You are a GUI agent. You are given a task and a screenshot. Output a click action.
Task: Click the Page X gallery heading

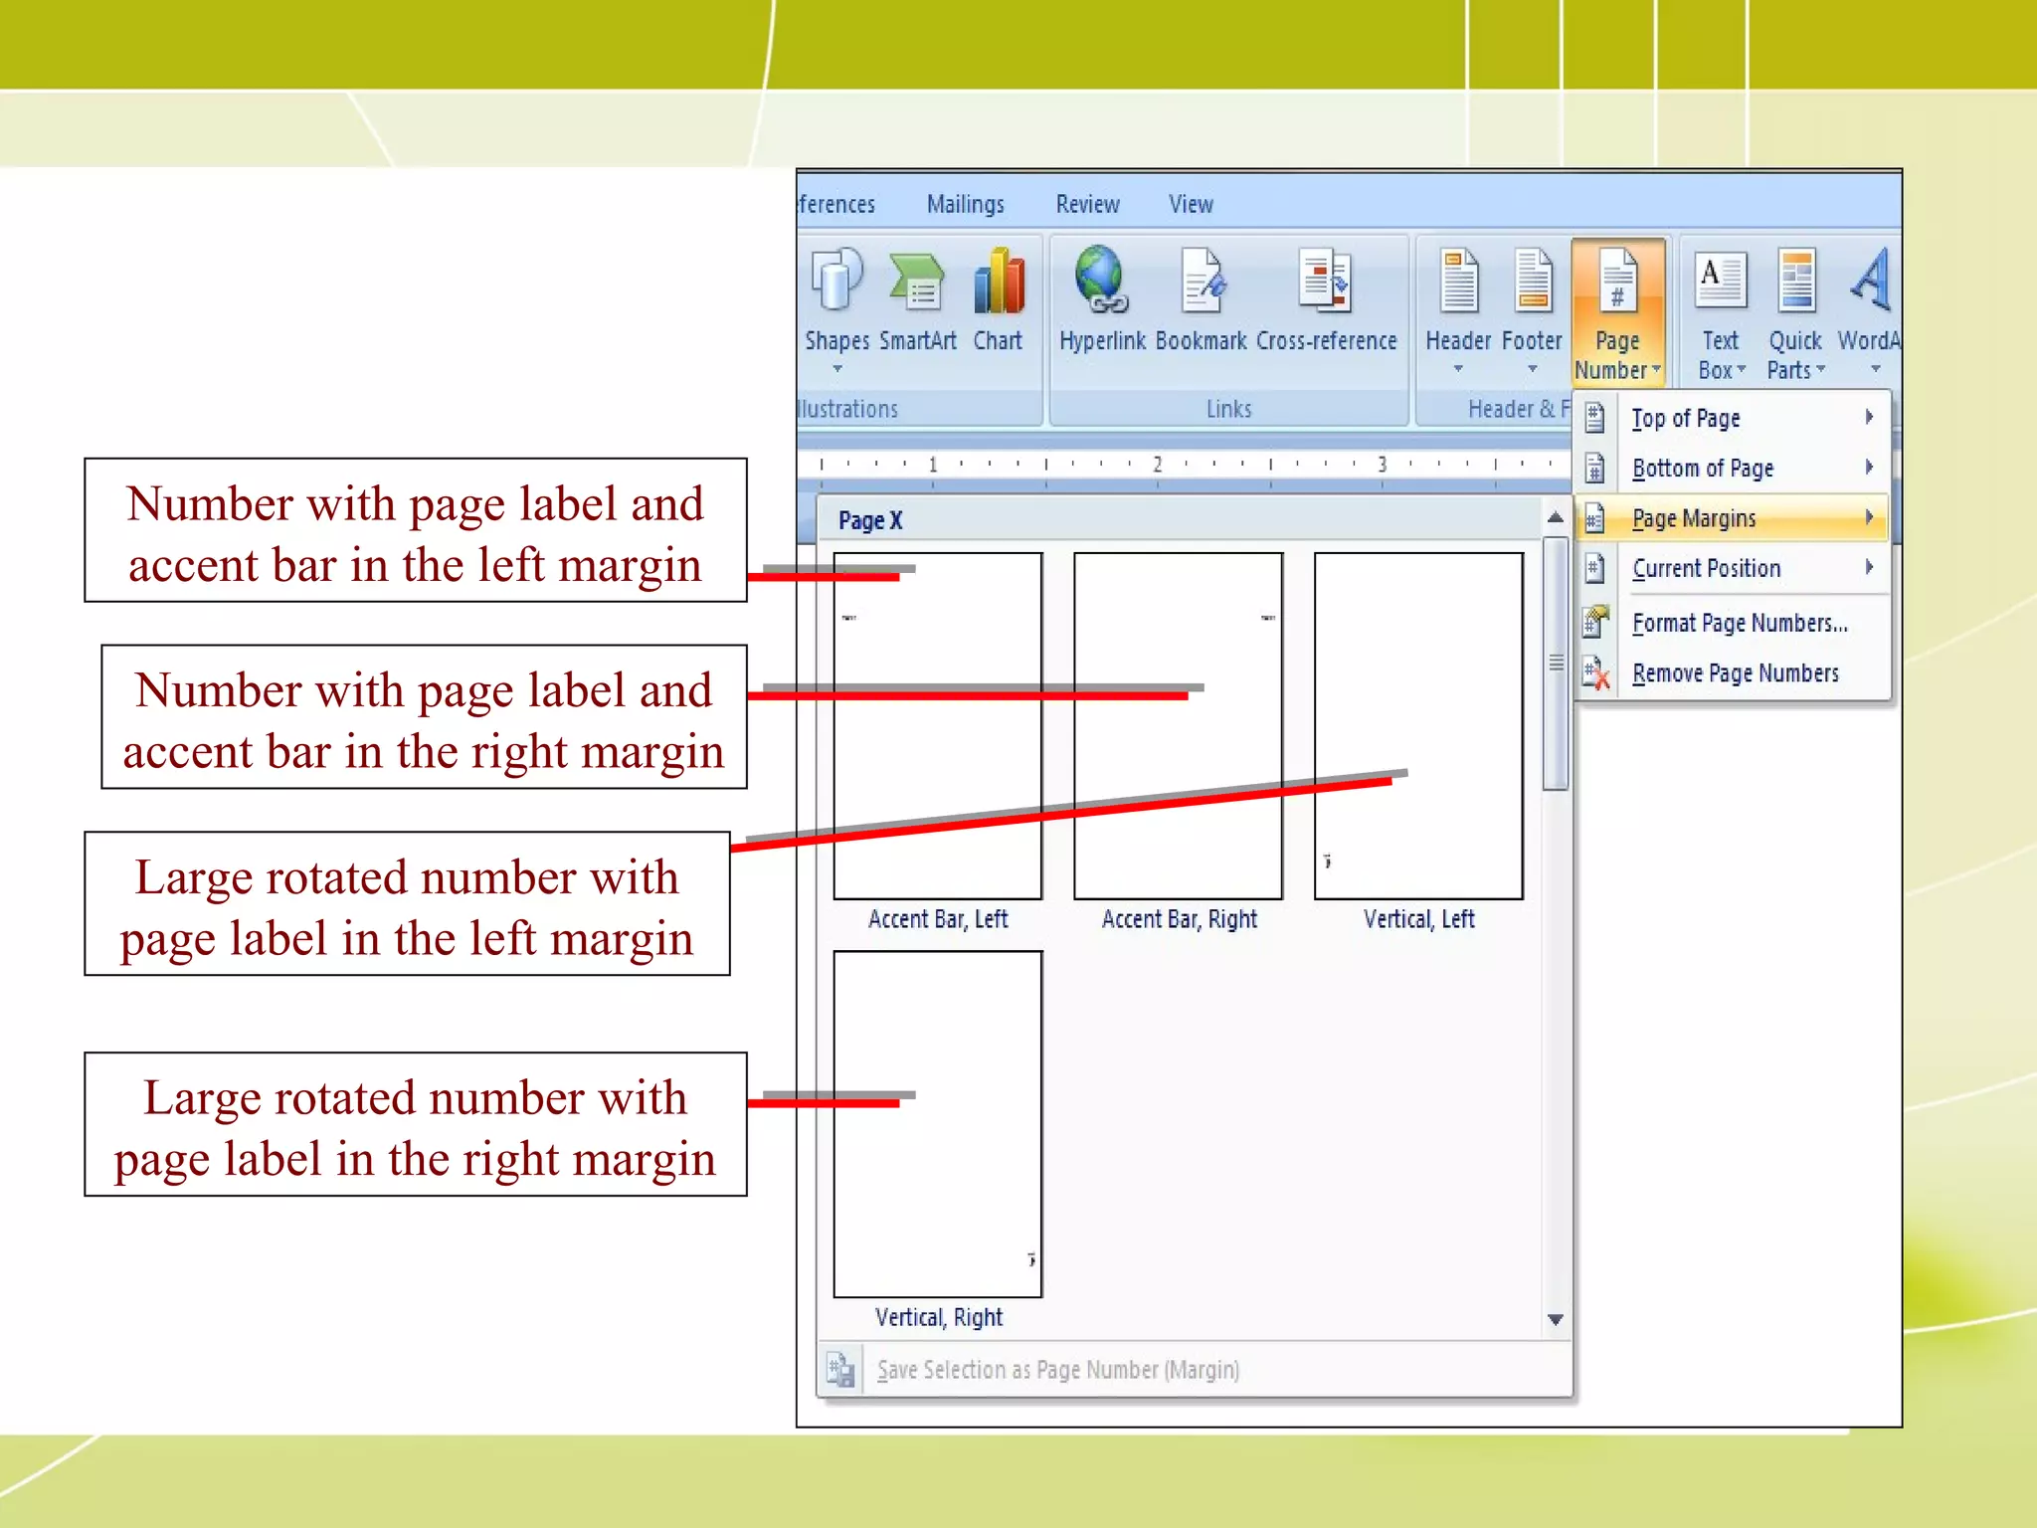870,520
